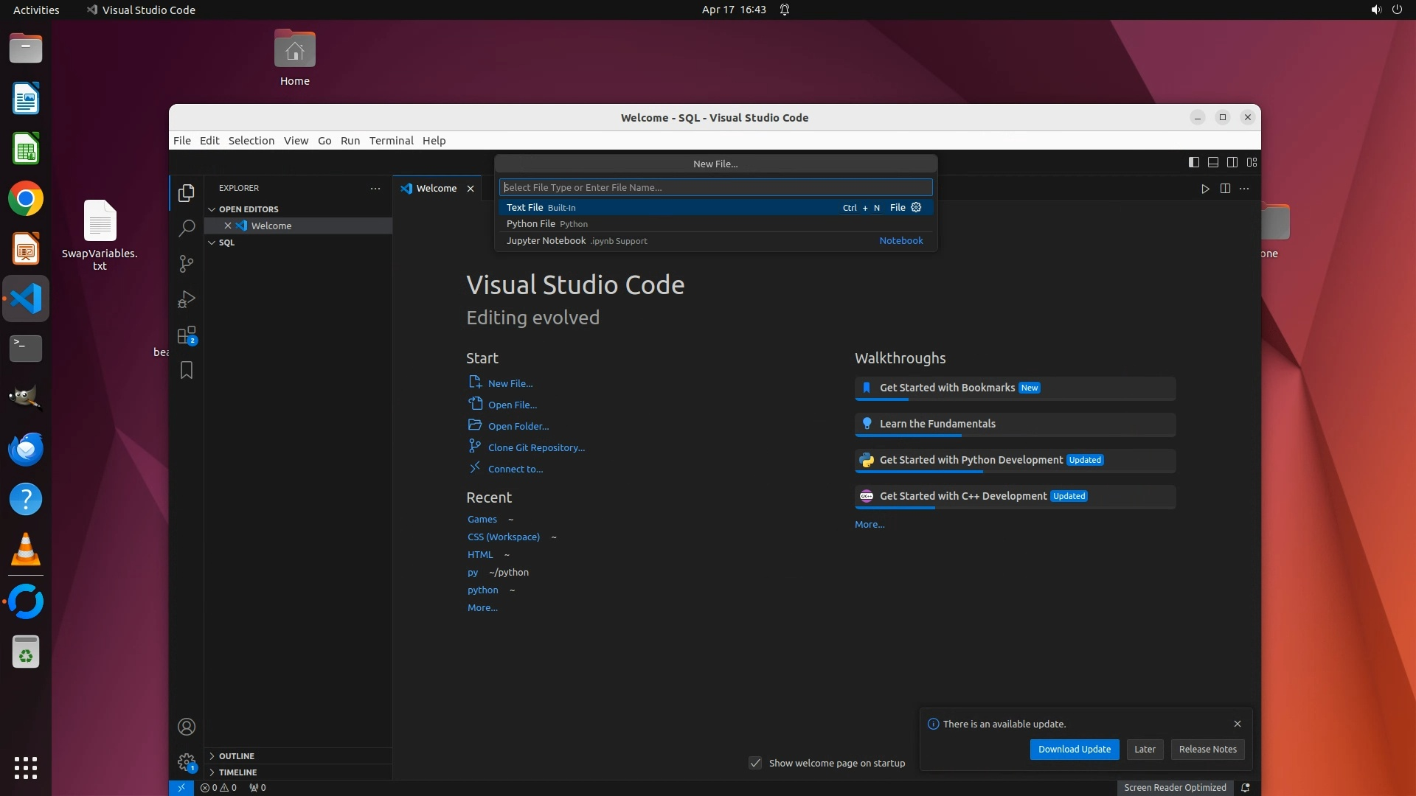Open the Run and Debug view
The image size is (1416, 796).
click(x=187, y=299)
